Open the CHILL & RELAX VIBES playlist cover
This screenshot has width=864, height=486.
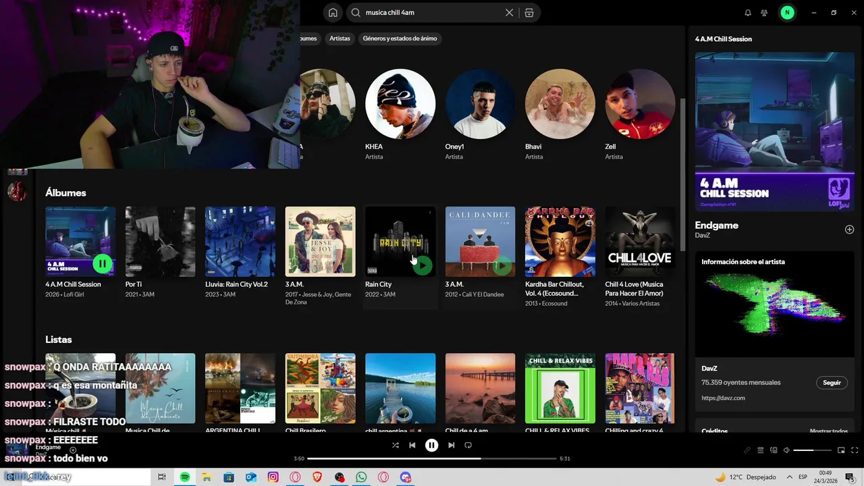click(560, 388)
